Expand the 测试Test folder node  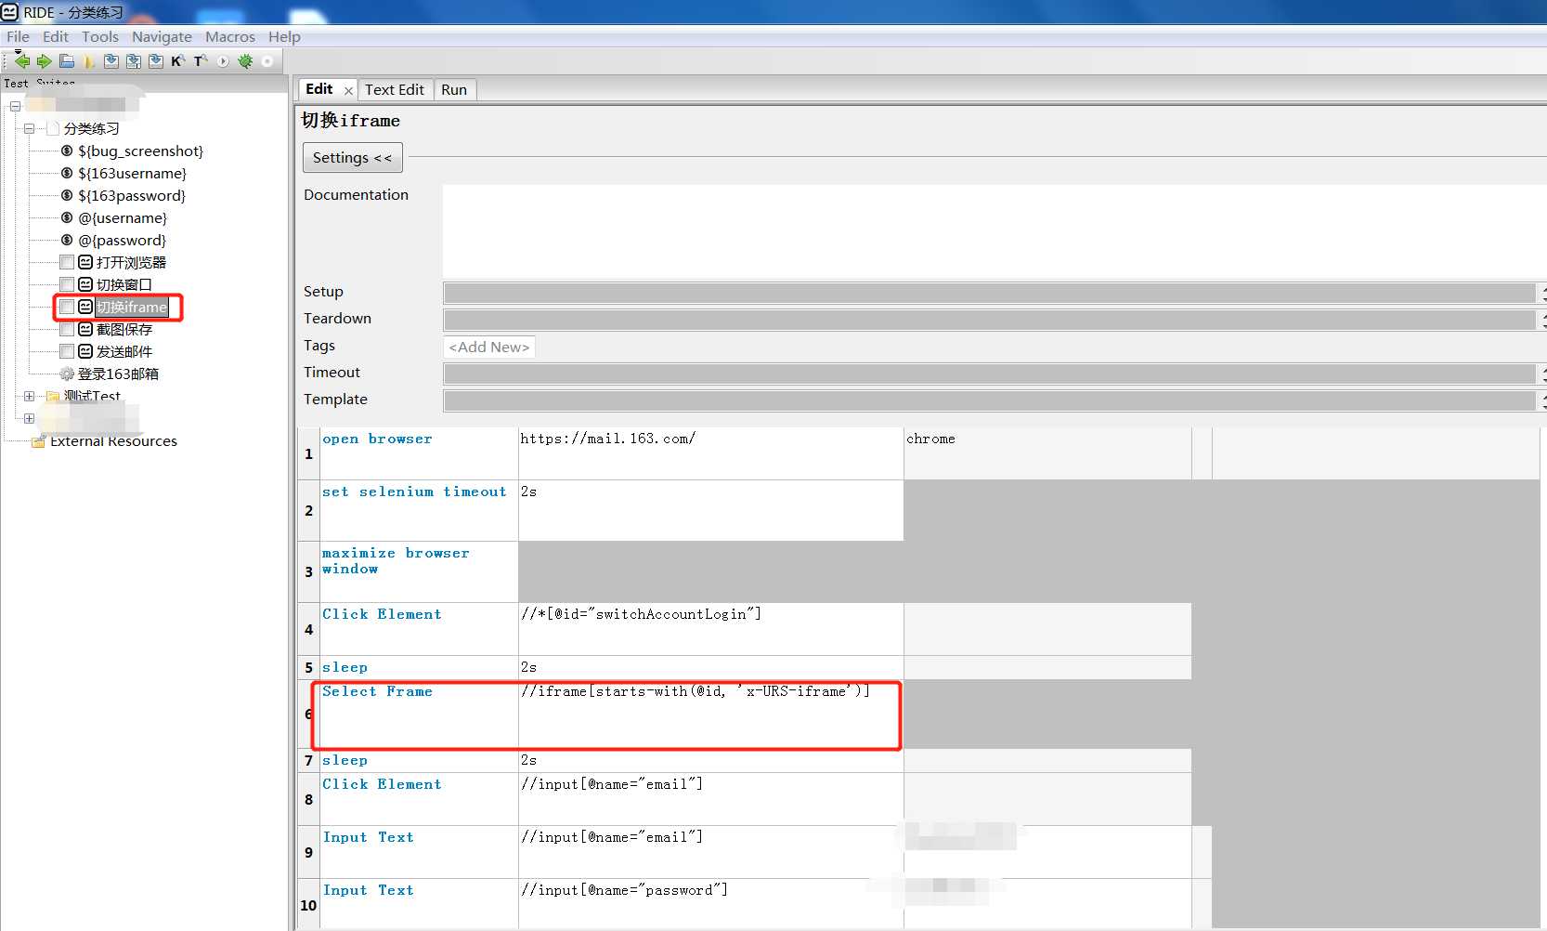coord(29,396)
